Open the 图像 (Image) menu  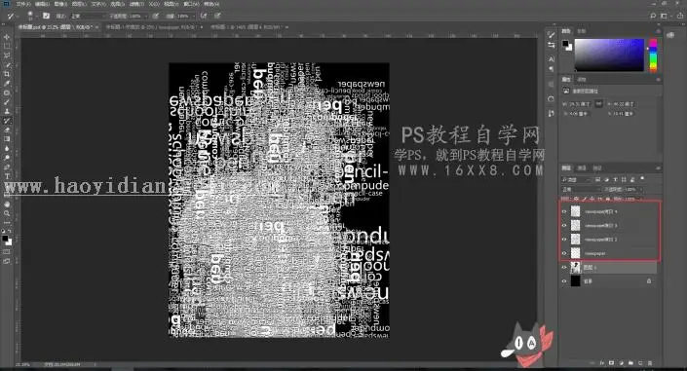pyautogui.click(x=60, y=4)
